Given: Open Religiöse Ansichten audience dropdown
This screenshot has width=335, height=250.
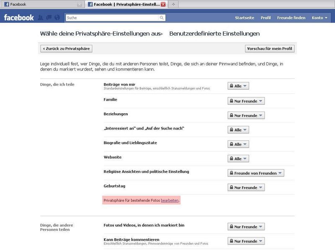Looking at the screenshot, I should (256, 173).
